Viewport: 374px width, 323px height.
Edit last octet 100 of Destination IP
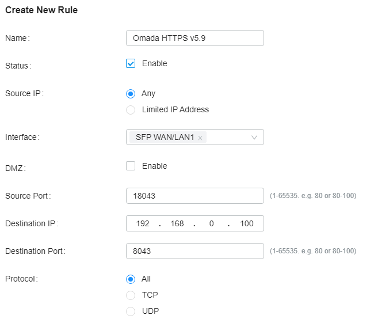coord(246,223)
